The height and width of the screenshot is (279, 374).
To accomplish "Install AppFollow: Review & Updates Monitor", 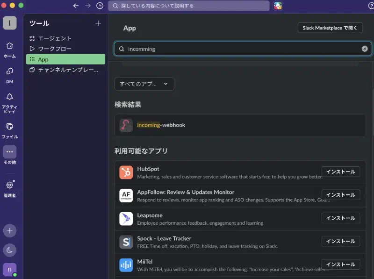I will (x=341, y=195).
